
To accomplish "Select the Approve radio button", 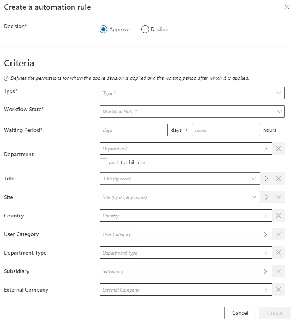I will [x=103, y=29].
